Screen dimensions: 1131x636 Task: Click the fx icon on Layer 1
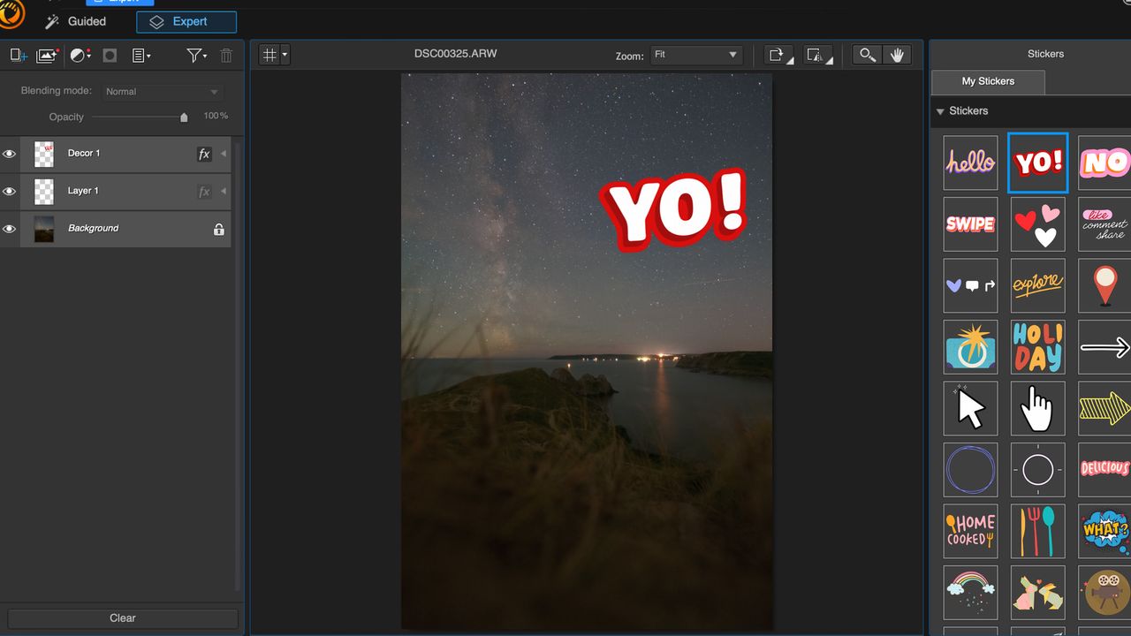204,192
